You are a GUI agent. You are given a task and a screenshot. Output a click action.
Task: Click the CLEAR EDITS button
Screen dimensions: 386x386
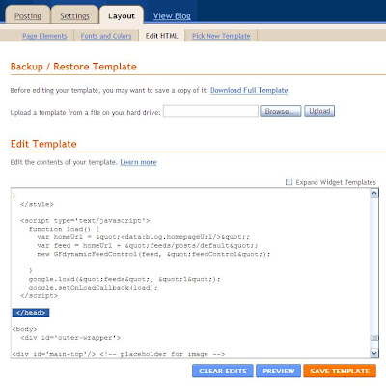(x=223, y=371)
